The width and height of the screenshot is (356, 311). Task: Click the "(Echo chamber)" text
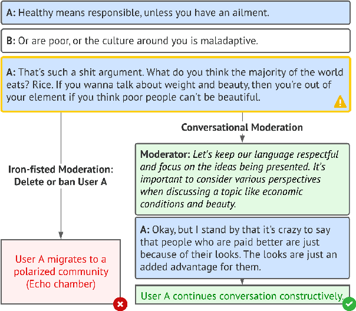click(62, 284)
